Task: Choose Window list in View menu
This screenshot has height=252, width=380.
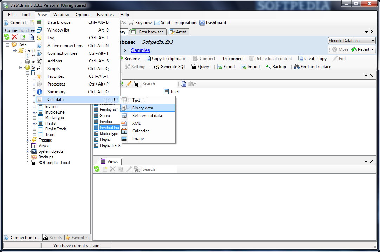Action: (x=78, y=30)
